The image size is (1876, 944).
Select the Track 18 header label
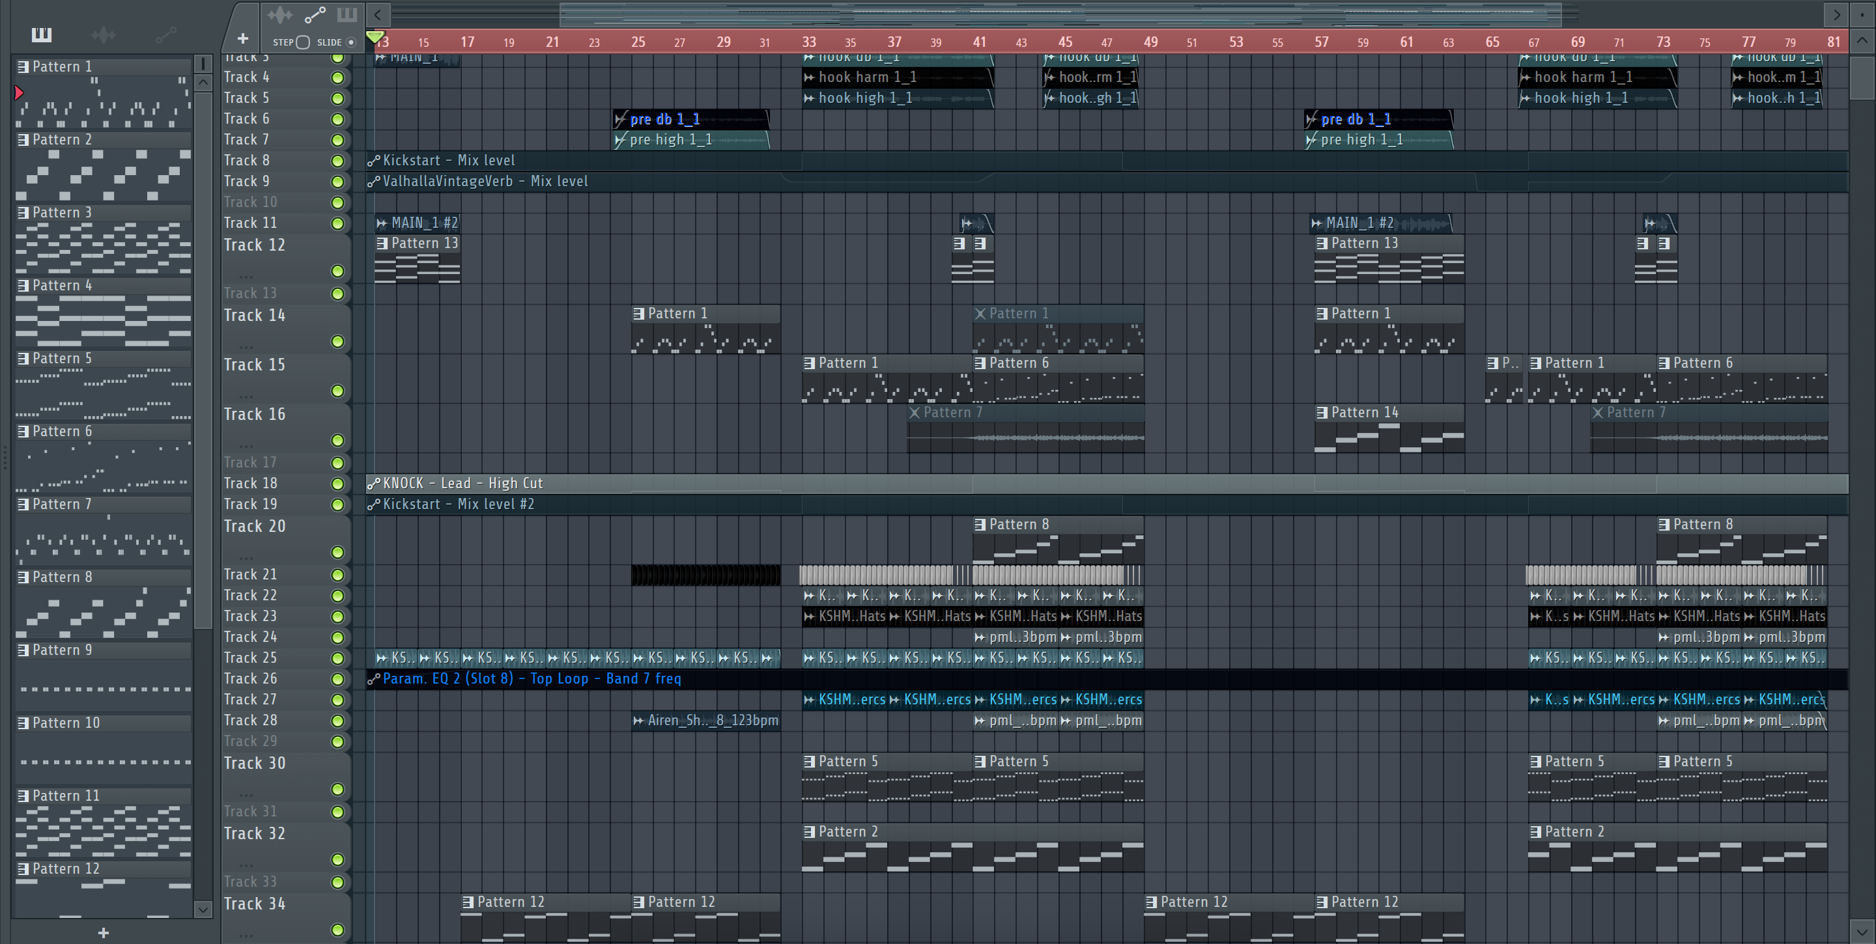[251, 483]
